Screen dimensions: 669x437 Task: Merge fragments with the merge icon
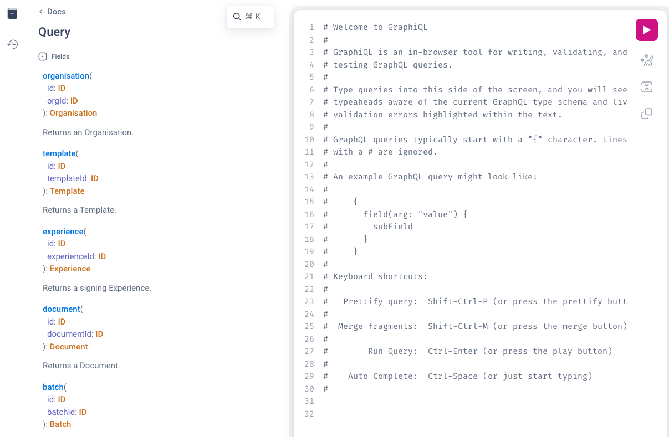tap(646, 87)
